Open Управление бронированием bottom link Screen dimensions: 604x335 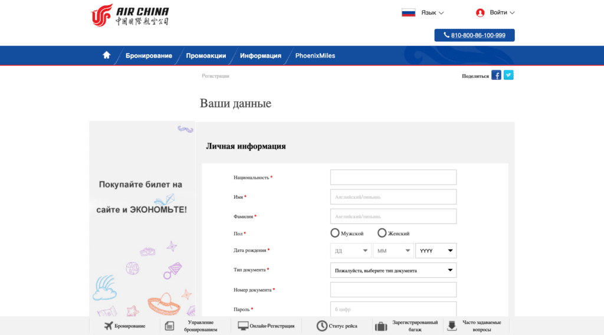tap(201, 326)
